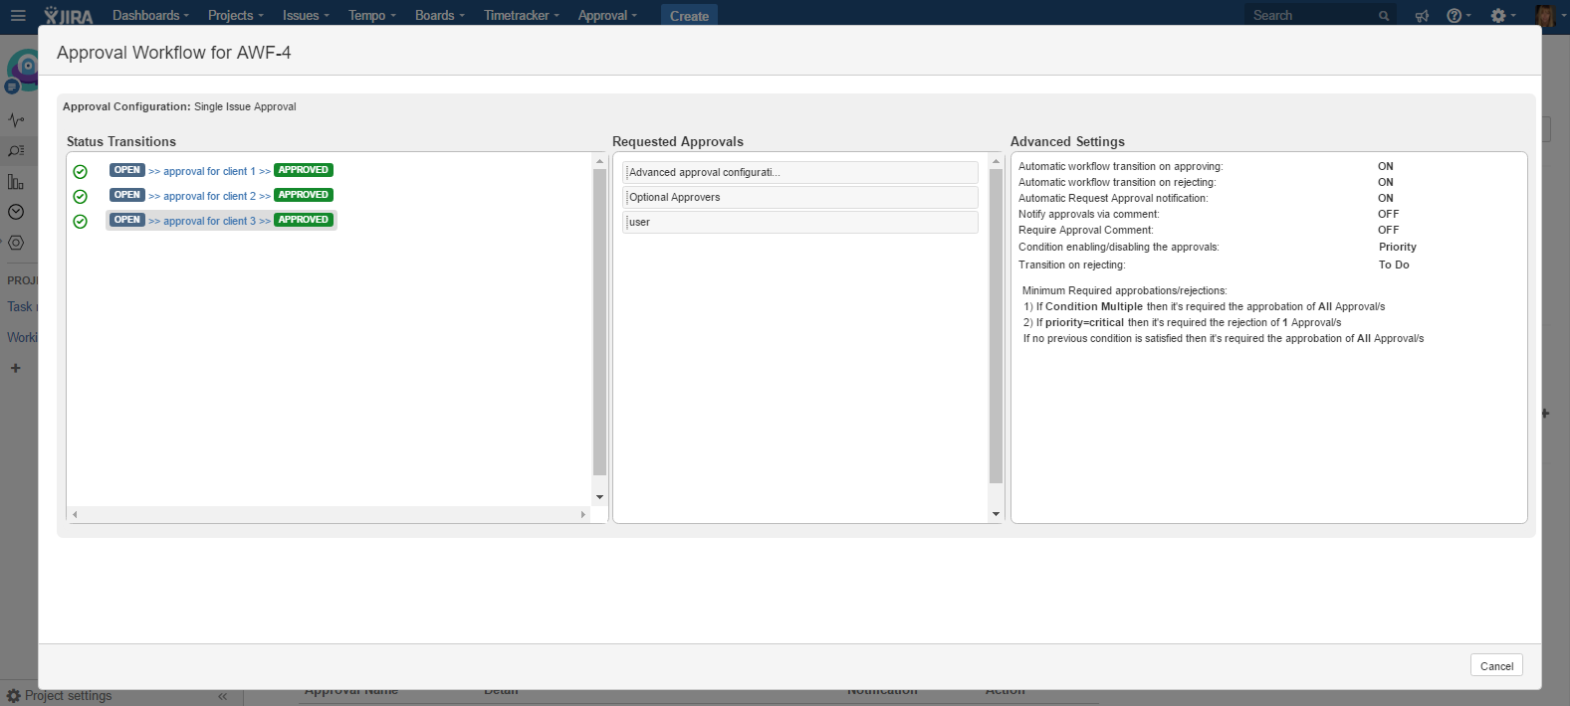Click the hamburger menu icon in header
This screenshot has height=706, width=1570.
(x=18, y=15)
